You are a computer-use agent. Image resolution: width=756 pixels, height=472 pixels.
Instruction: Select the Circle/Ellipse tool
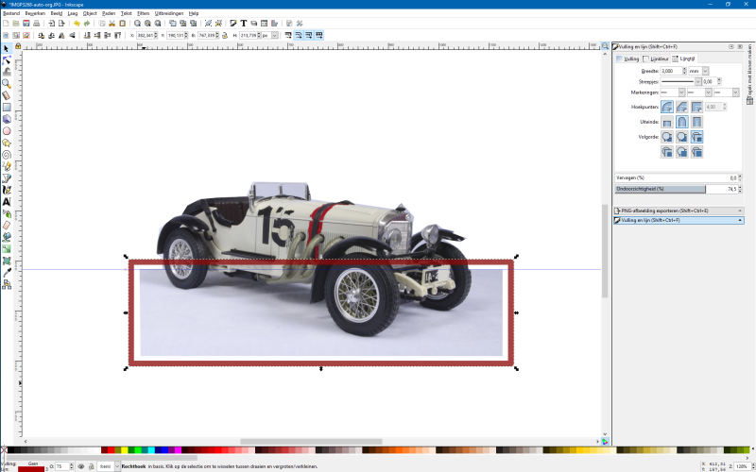coord(7,130)
